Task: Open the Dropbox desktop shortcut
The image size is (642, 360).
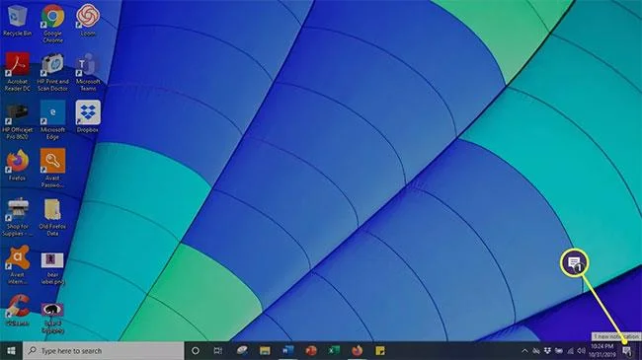Action: click(x=88, y=116)
